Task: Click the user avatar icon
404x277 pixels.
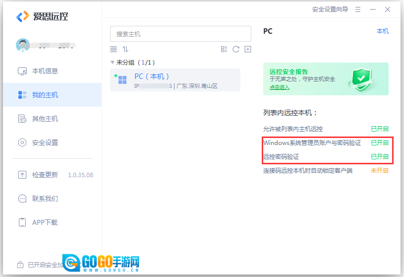Action: point(23,45)
